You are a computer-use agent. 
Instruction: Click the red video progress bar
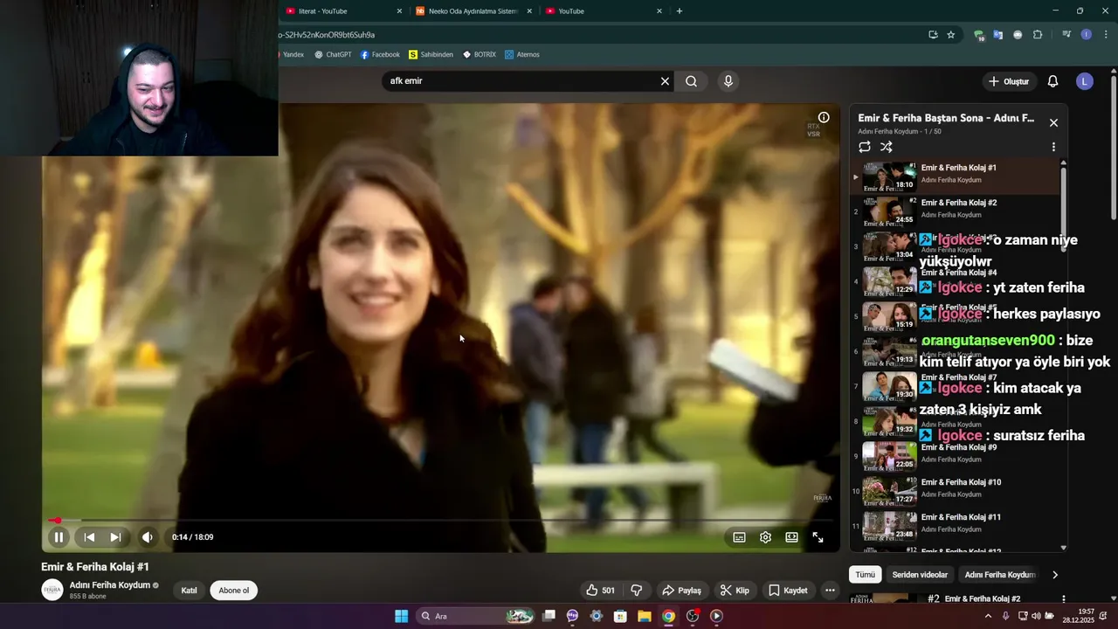[441, 521]
